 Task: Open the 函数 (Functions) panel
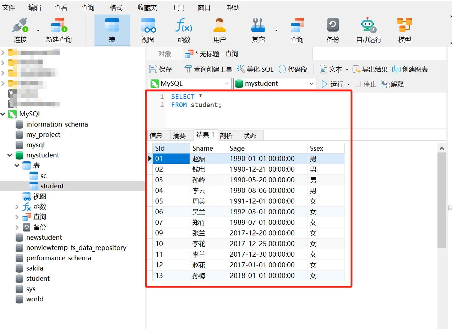pyautogui.click(x=184, y=30)
